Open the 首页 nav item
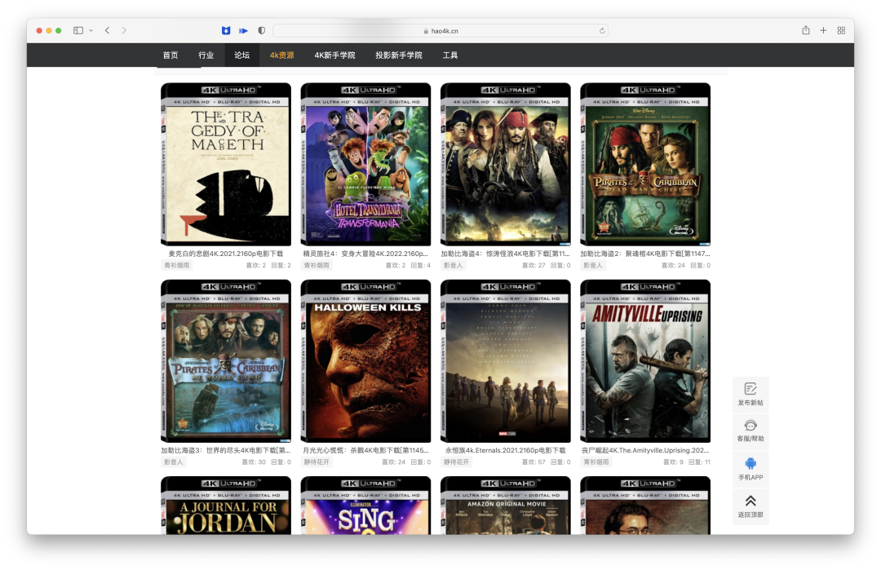The height and width of the screenshot is (570, 881). click(x=170, y=55)
